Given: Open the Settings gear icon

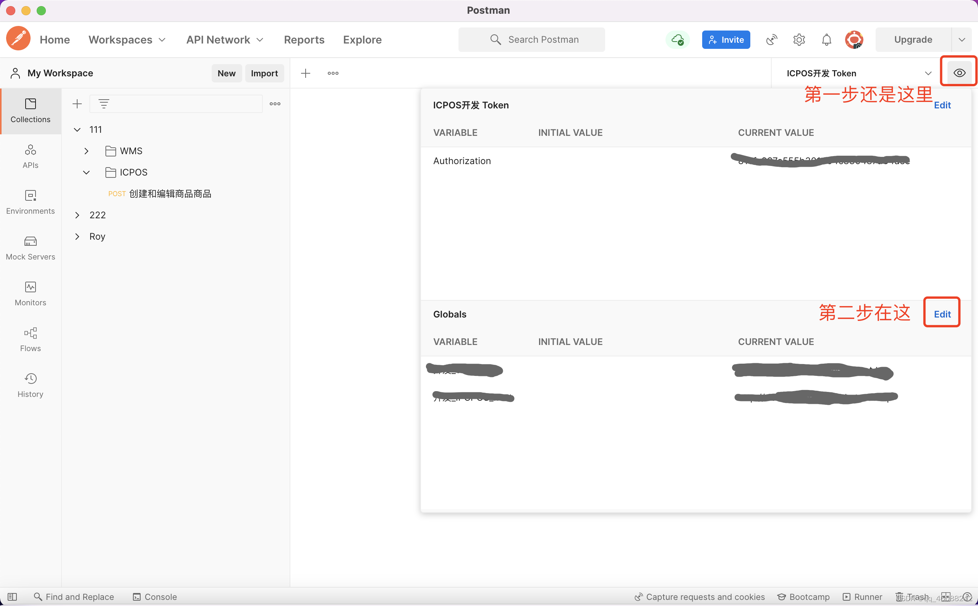Looking at the screenshot, I should click(x=799, y=40).
